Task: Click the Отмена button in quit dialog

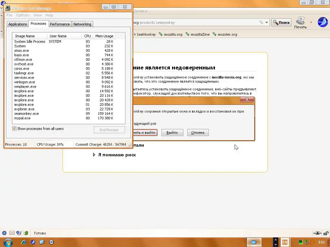Action: pos(198,133)
